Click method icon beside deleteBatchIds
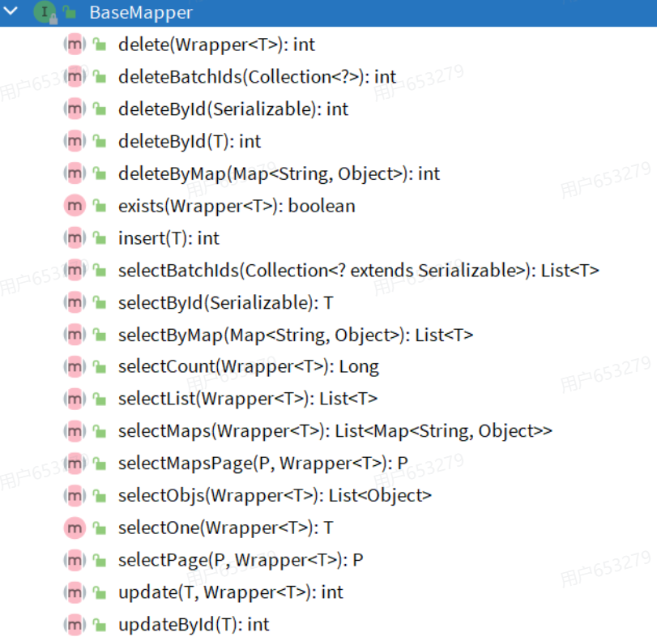657x641 pixels. point(75,76)
